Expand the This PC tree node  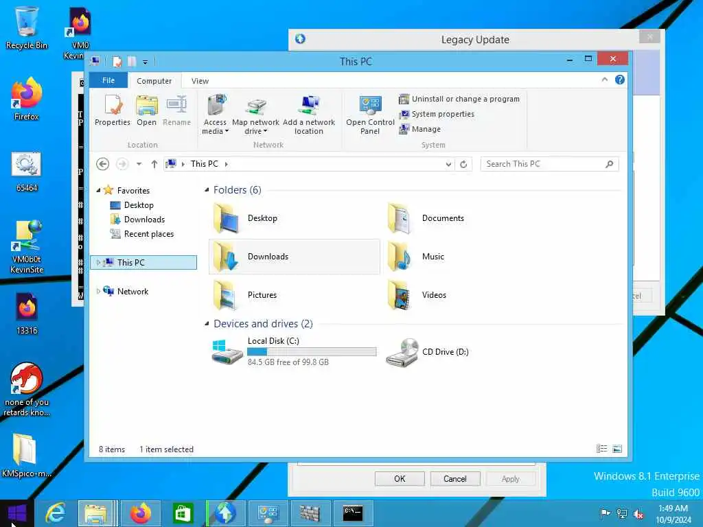coord(98,263)
